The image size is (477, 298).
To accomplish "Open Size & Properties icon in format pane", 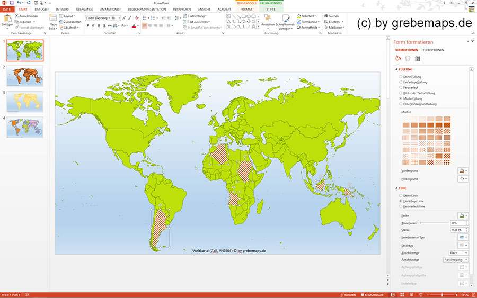I will point(418,58).
